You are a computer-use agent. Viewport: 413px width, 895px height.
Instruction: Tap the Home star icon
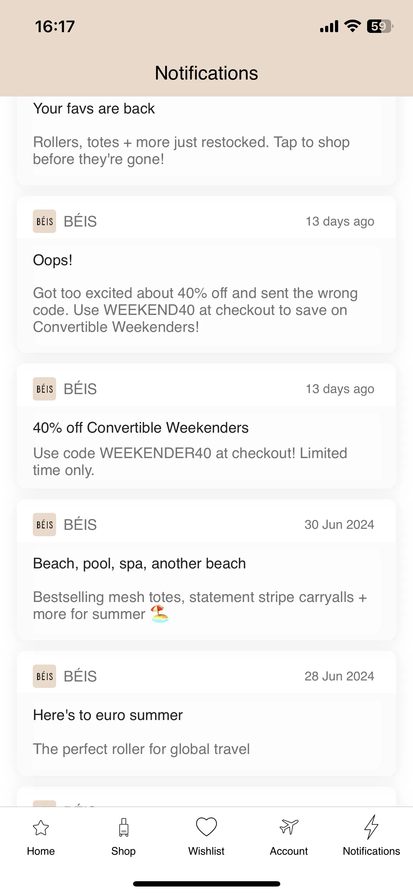click(41, 827)
